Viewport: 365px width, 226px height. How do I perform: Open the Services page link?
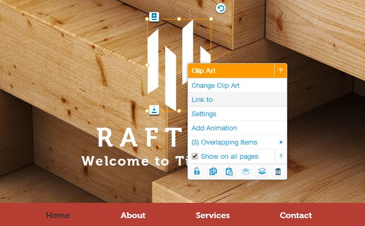pos(213,215)
